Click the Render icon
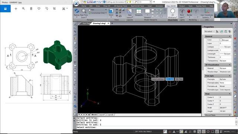This screenshot has width=238, height=134. (189, 11)
